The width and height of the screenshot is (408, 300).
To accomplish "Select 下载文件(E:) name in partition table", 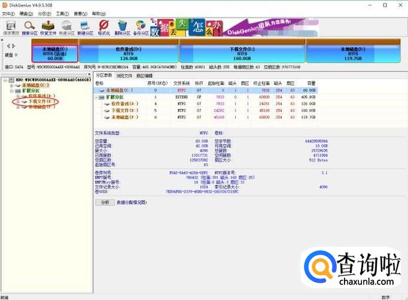I will [x=125, y=111].
